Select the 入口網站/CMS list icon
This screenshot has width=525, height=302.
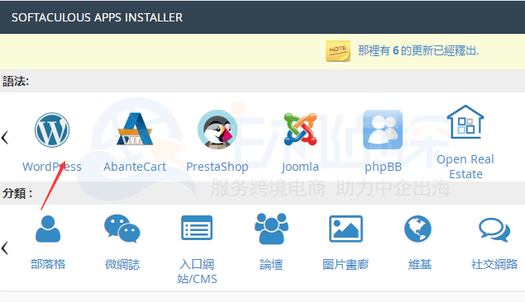point(197,228)
